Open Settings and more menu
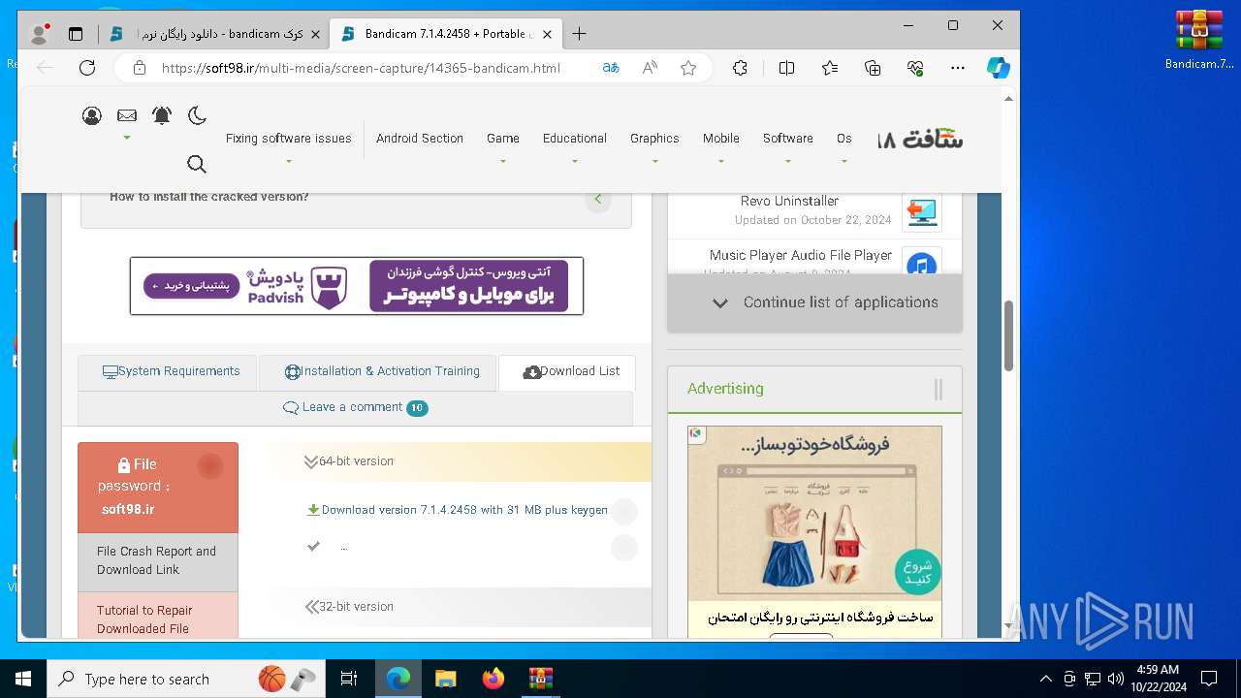This screenshot has height=698, width=1241. point(958,68)
